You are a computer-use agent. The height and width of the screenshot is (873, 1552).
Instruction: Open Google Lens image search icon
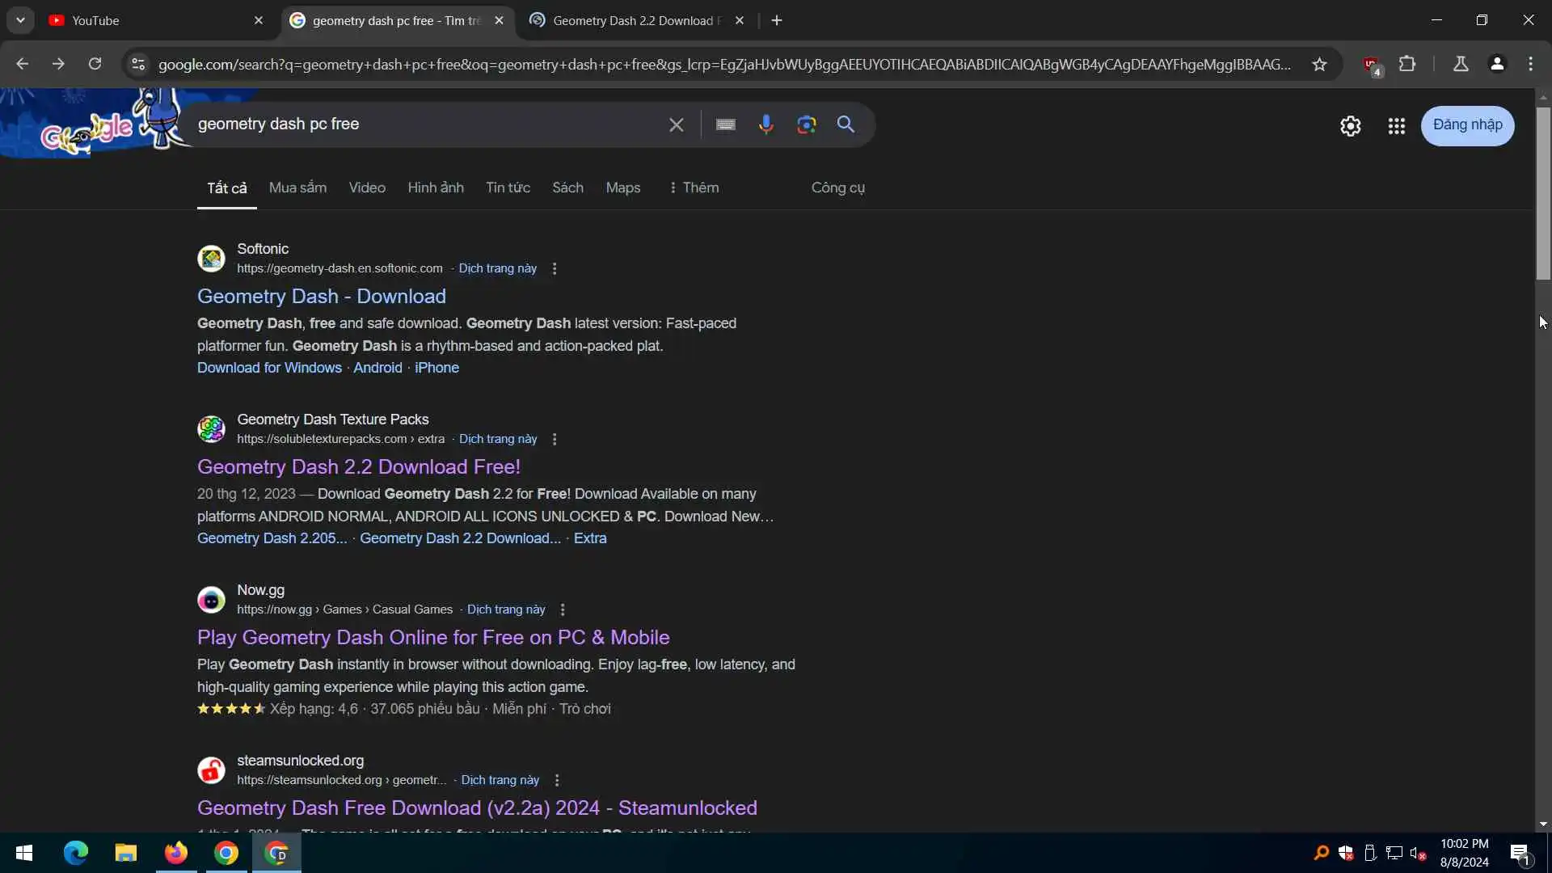(806, 124)
